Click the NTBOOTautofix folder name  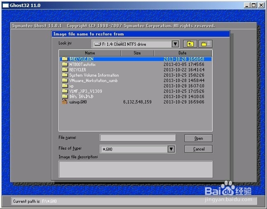pos(82,64)
